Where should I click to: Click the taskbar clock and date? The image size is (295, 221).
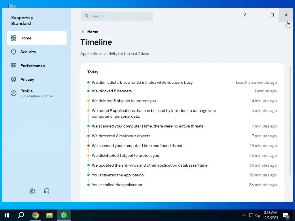point(270,215)
